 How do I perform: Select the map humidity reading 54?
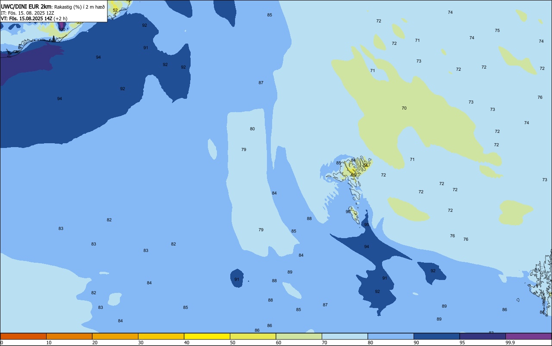pyautogui.click(x=365, y=166)
